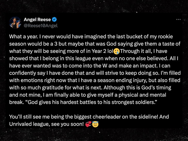The image size is (188, 141).
Task: Click Angel Reese's profile avatar
Action: click(x=15, y=22)
